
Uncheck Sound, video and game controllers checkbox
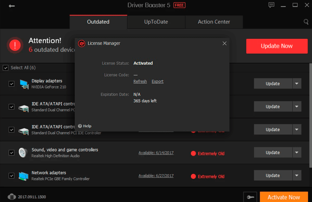coord(12,153)
